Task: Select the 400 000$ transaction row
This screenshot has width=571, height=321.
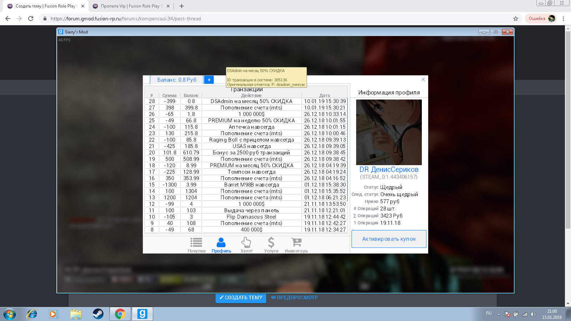Action: point(246,230)
